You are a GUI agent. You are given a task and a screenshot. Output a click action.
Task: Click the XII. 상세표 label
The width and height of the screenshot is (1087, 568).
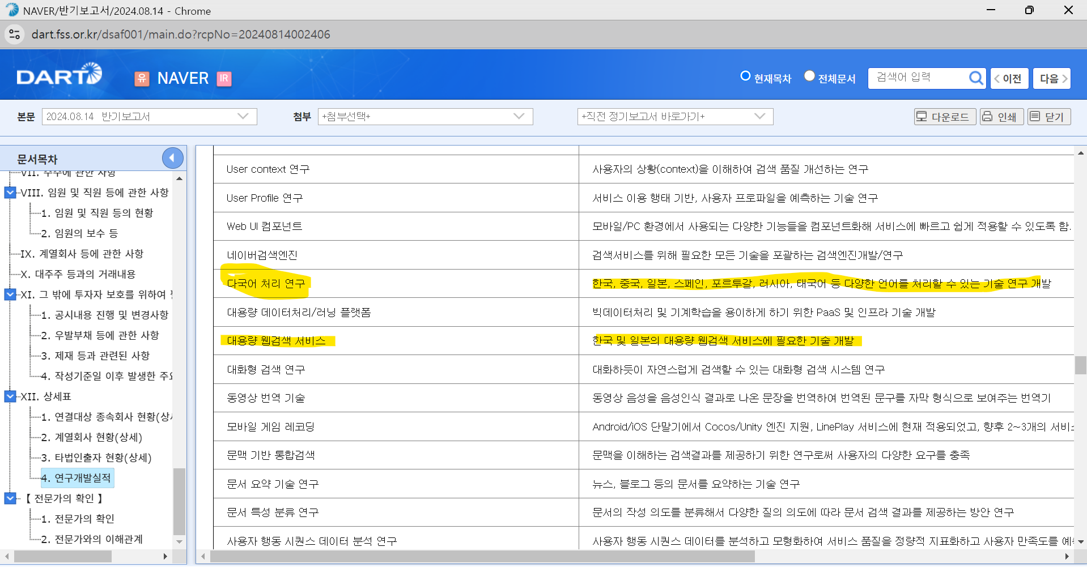46,396
